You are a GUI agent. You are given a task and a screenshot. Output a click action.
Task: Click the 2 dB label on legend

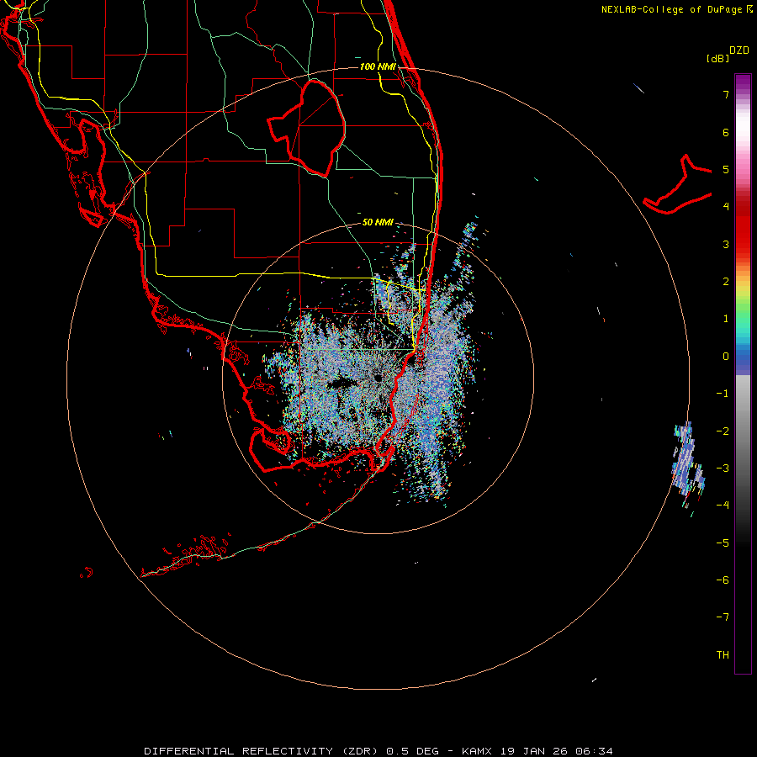(x=726, y=282)
